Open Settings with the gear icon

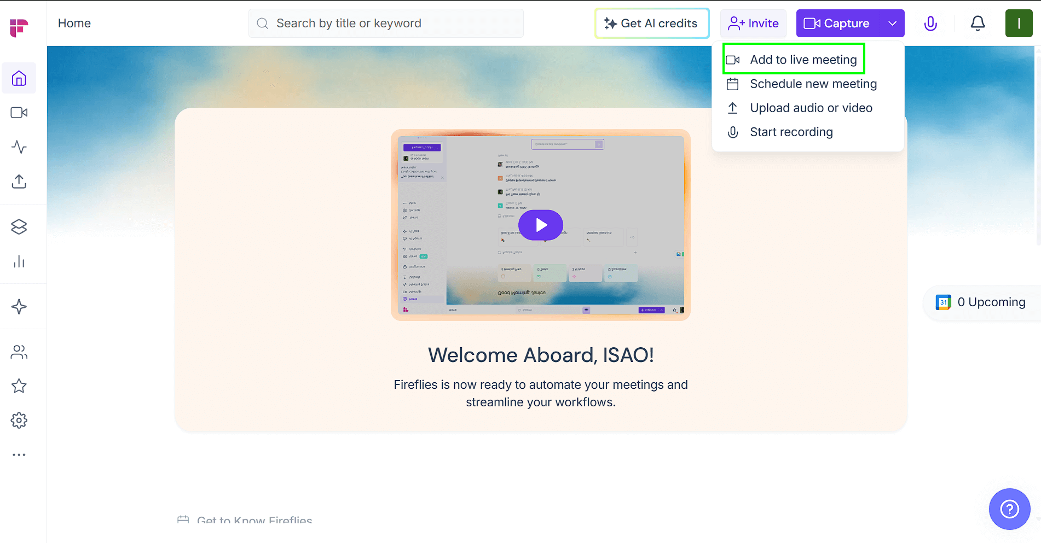point(19,420)
